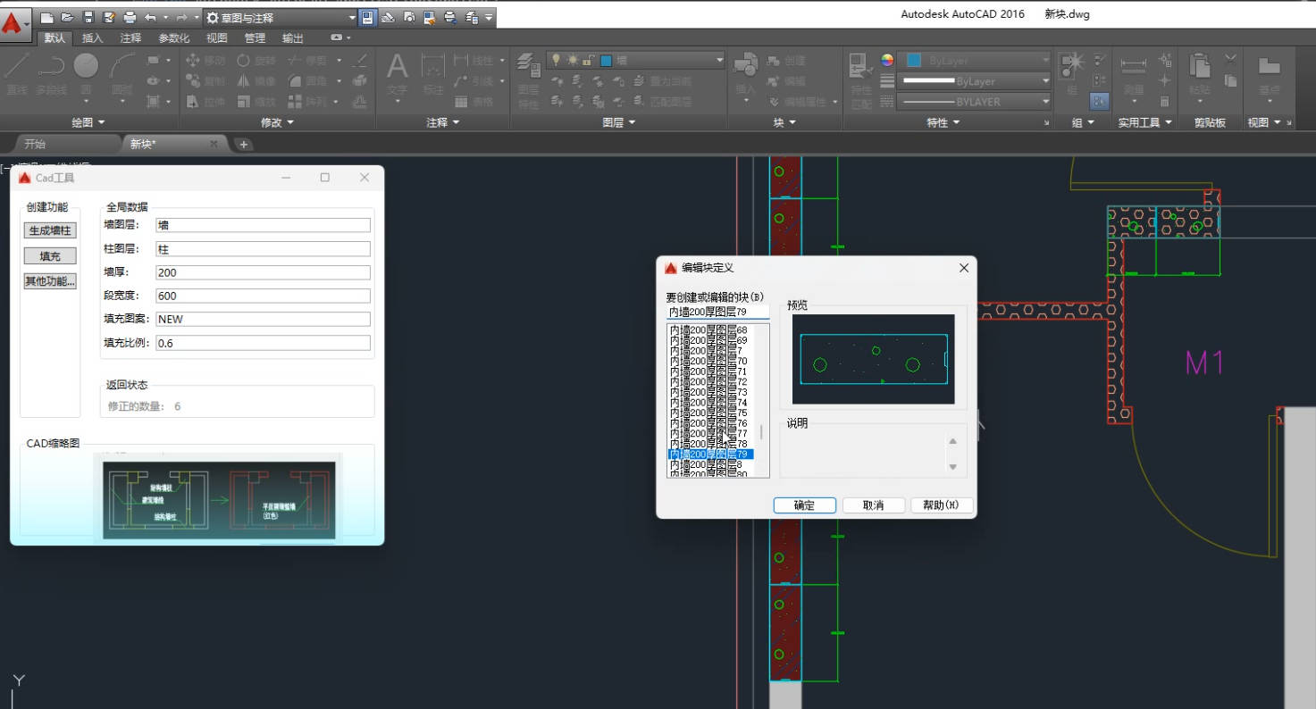The width and height of the screenshot is (1316, 709).
Task: Select the Text (文字) annotation tool
Action: pos(397,68)
